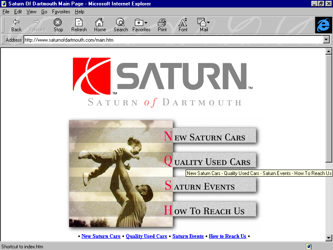Click the father and child photo
The width and height of the screenshot is (333, 250).
[121, 173]
